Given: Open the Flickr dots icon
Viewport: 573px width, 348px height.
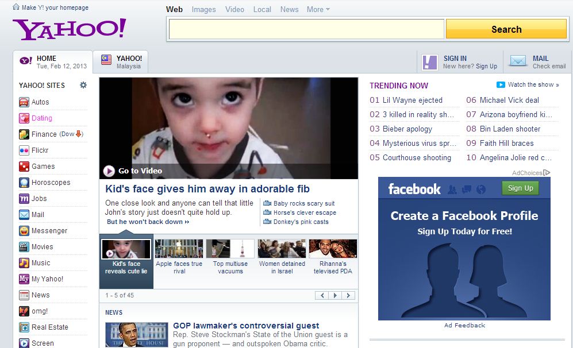Looking at the screenshot, I should click(24, 150).
